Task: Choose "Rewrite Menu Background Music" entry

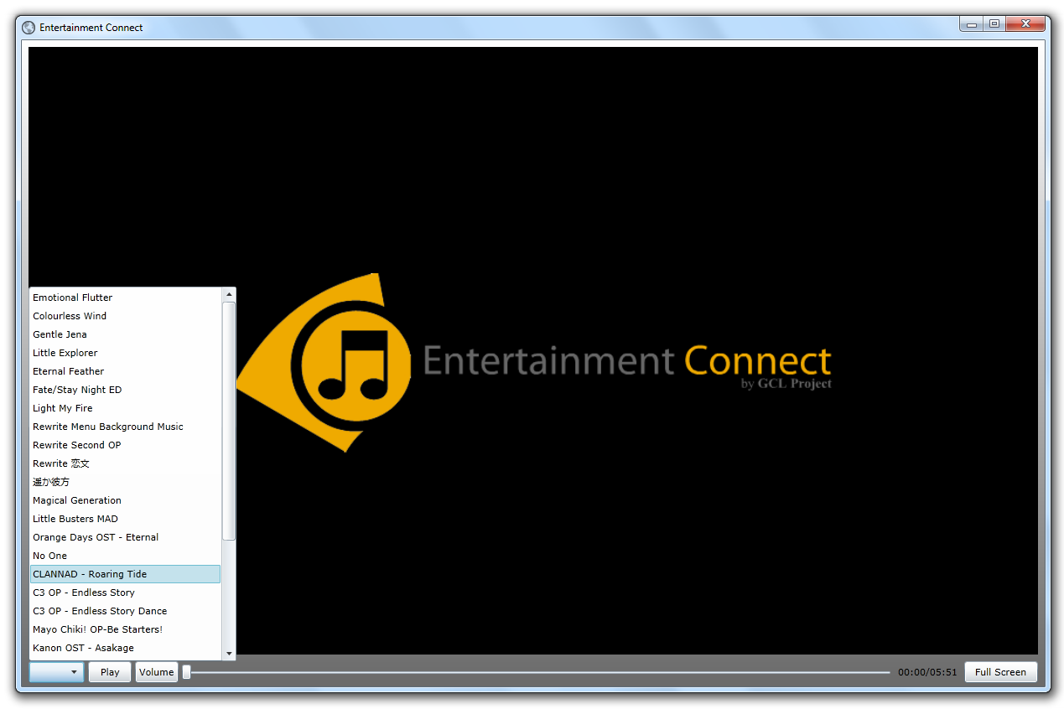Action: click(107, 427)
